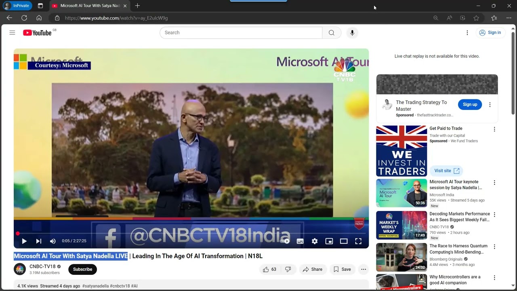Go to YouTube home via logo
The width and height of the screenshot is (517, 291).
point(37,33)
